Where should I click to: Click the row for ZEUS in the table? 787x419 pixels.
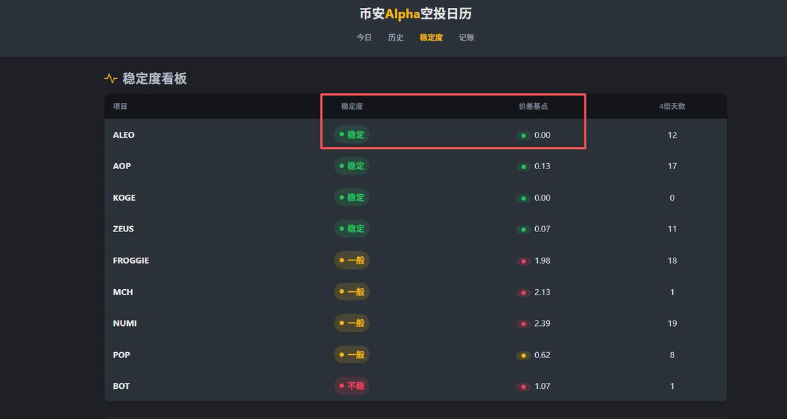393,229
